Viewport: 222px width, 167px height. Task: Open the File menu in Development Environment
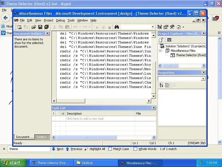click(x=22, y=20)
